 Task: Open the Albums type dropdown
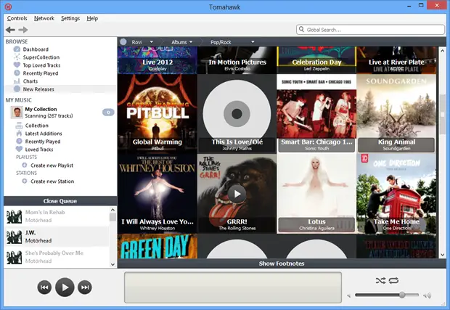coord(191,42)
